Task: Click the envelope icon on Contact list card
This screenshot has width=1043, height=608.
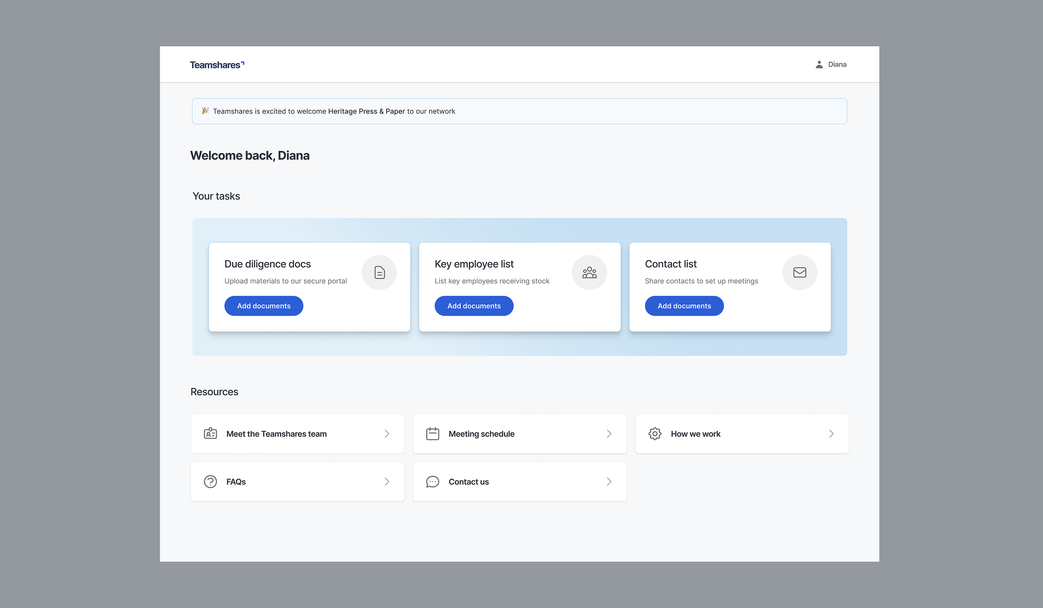Action: (800, 273)
